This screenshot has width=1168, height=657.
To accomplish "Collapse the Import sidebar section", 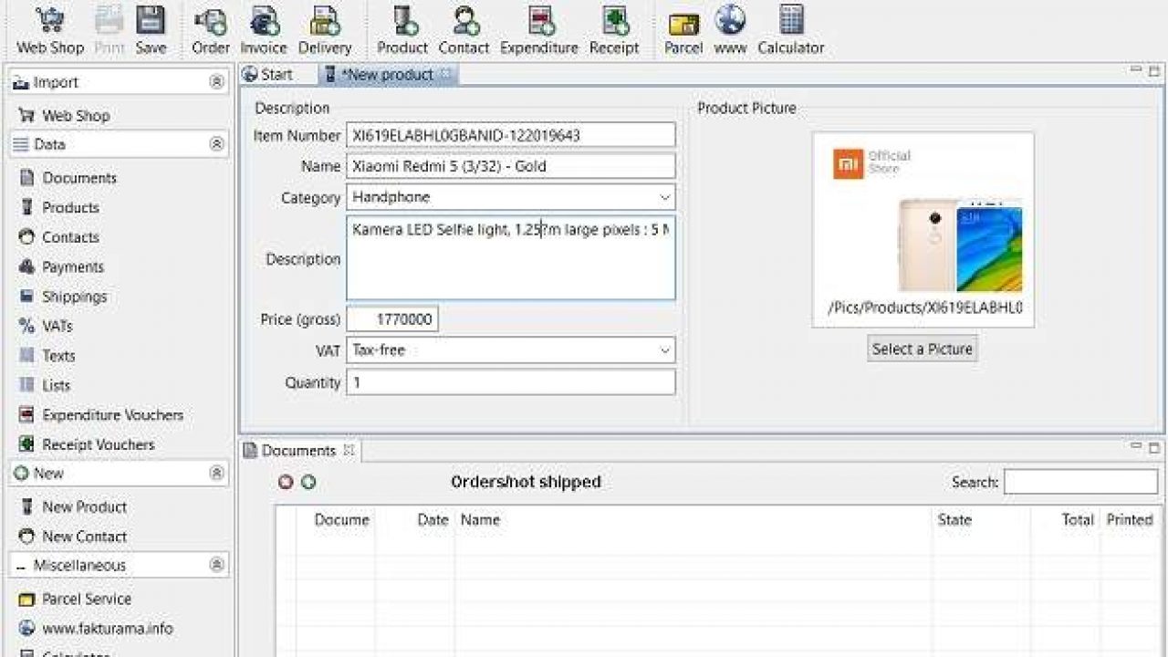I will pyautogui.click(x=216, y=82).
